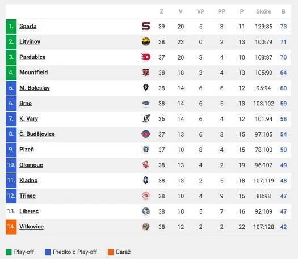
Task: Click the orange Baráž legend swatch
Action: click(x=111, y=252)
